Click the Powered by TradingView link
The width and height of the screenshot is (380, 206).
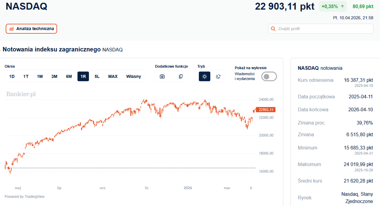pos(24,196)
